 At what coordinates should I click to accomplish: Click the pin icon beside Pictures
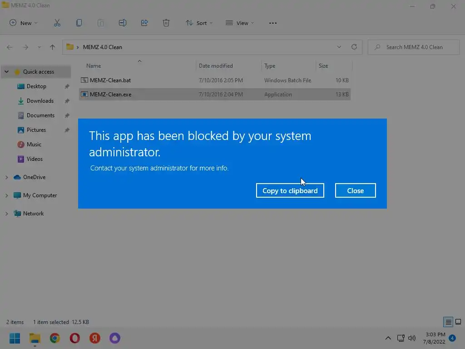coord(67,130)
